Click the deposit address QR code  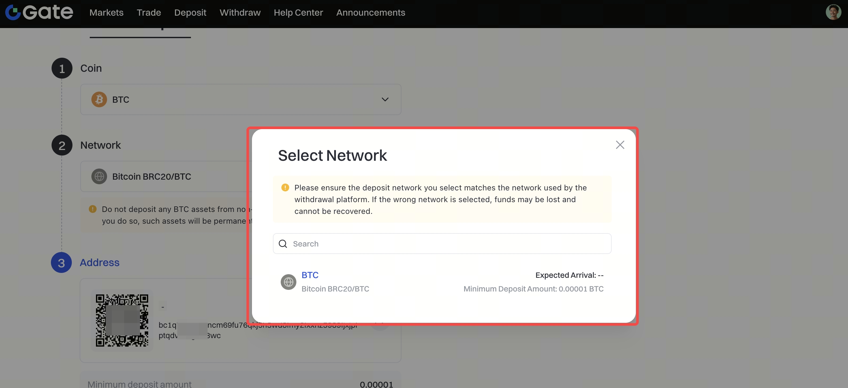[x=122, y=320]
